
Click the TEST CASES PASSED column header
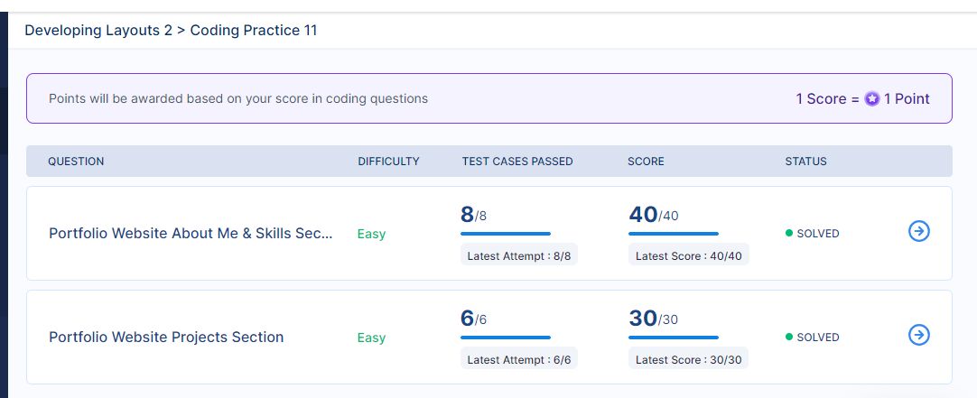tap(517, 162)
